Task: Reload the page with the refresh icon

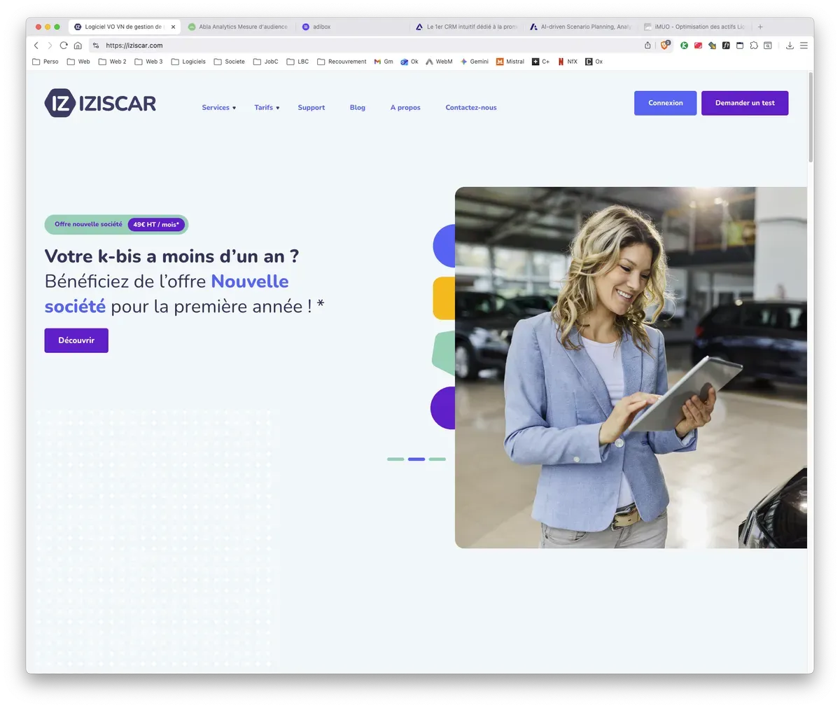Action: coord(64,46)
